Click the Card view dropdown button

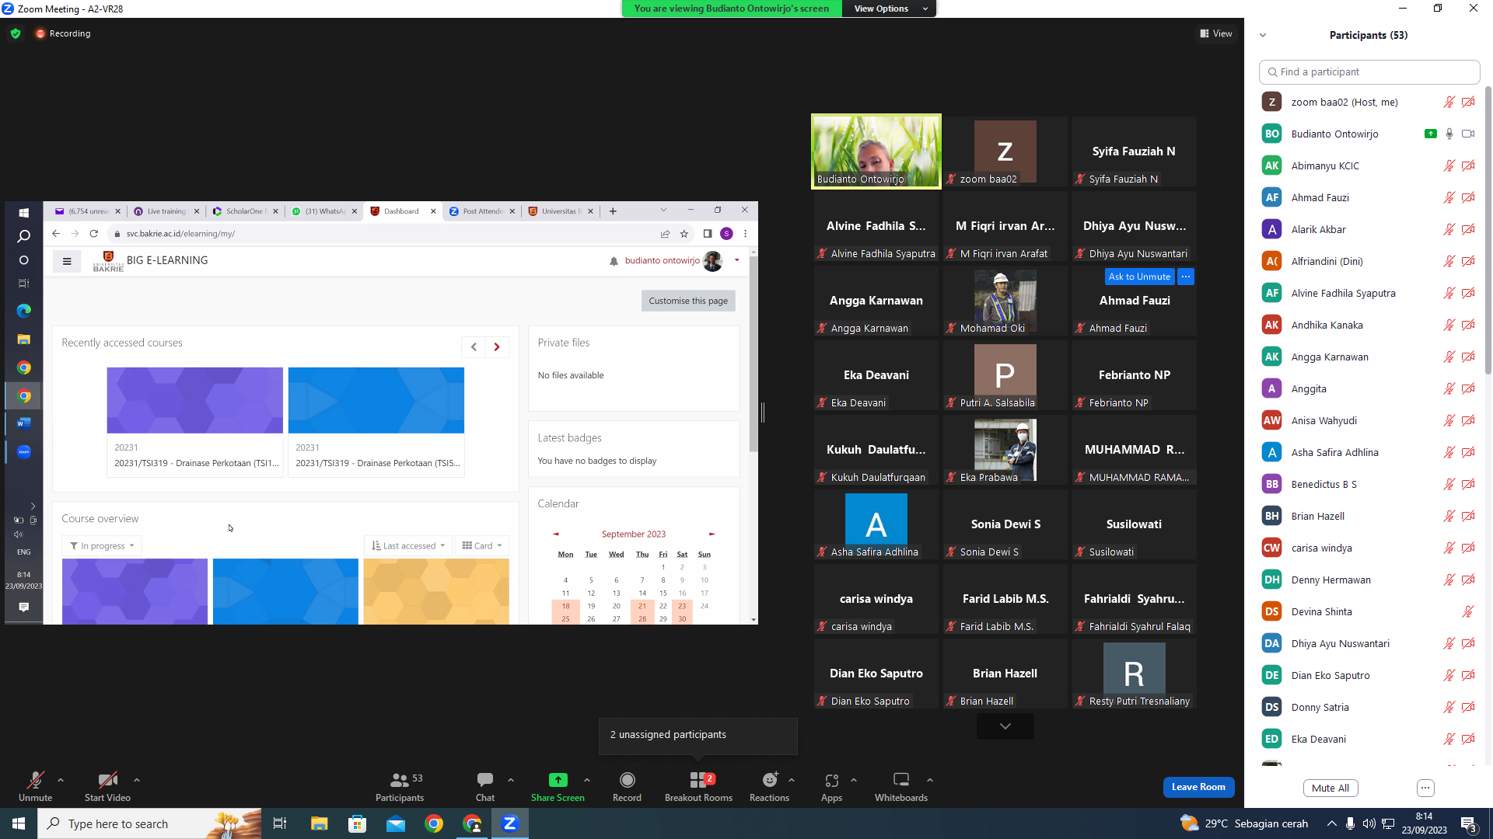481,545
